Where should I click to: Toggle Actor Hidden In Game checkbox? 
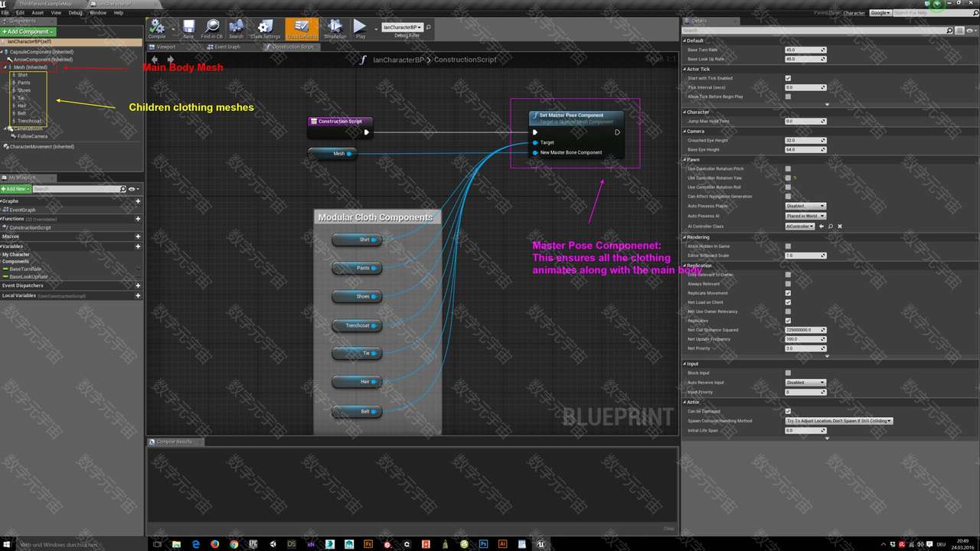(x=788, y=246)
